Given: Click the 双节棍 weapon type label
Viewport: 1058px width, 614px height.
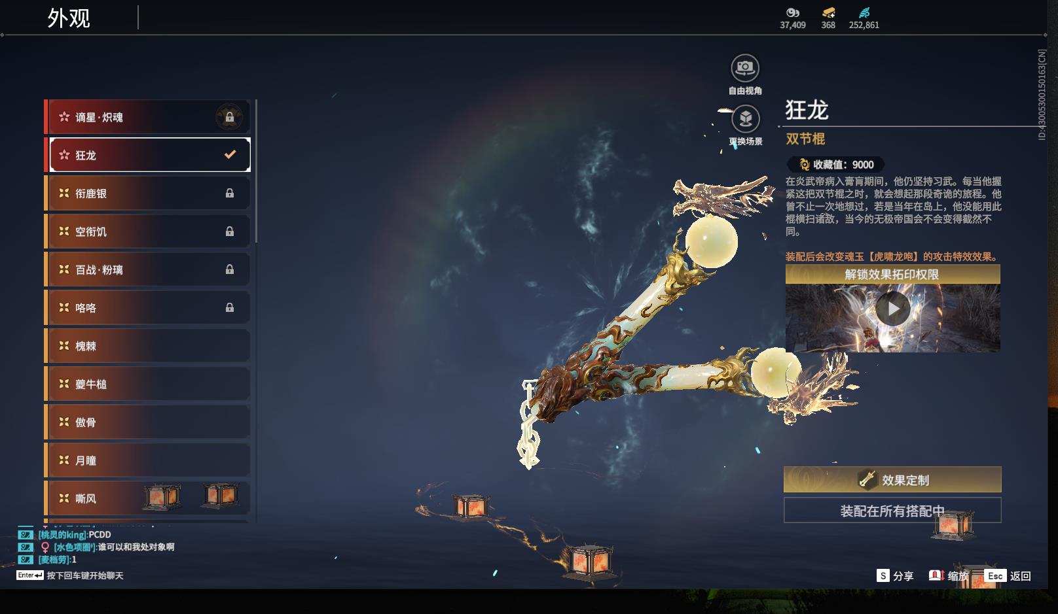Looking at the screenshot, I should (x=805, y=139).
